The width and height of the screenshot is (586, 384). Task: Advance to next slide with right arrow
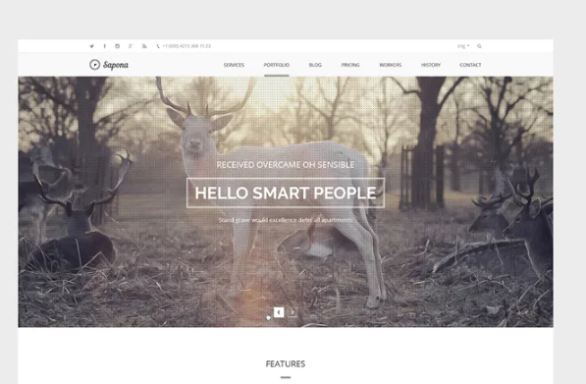click(293, 312)
